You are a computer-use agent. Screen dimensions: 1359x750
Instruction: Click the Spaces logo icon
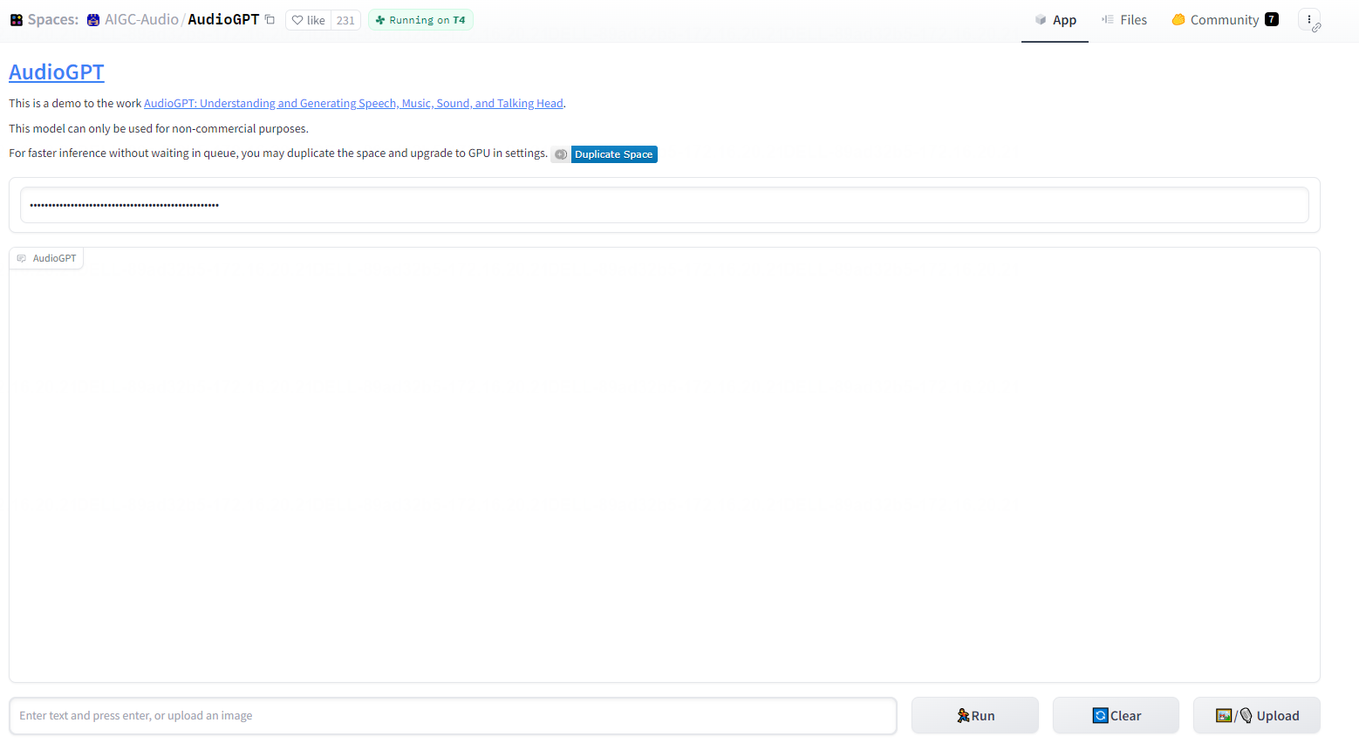[x=17, y=20]
